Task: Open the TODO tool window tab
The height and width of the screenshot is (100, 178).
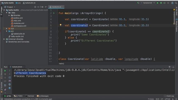Action: click(18, 96)
